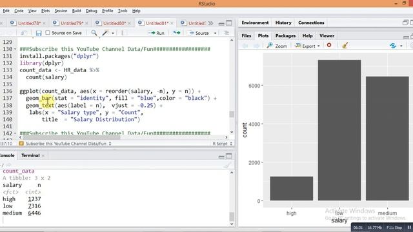Enable Source on Save checkbox
Screen dimensions: 413x232
[48, 33]
